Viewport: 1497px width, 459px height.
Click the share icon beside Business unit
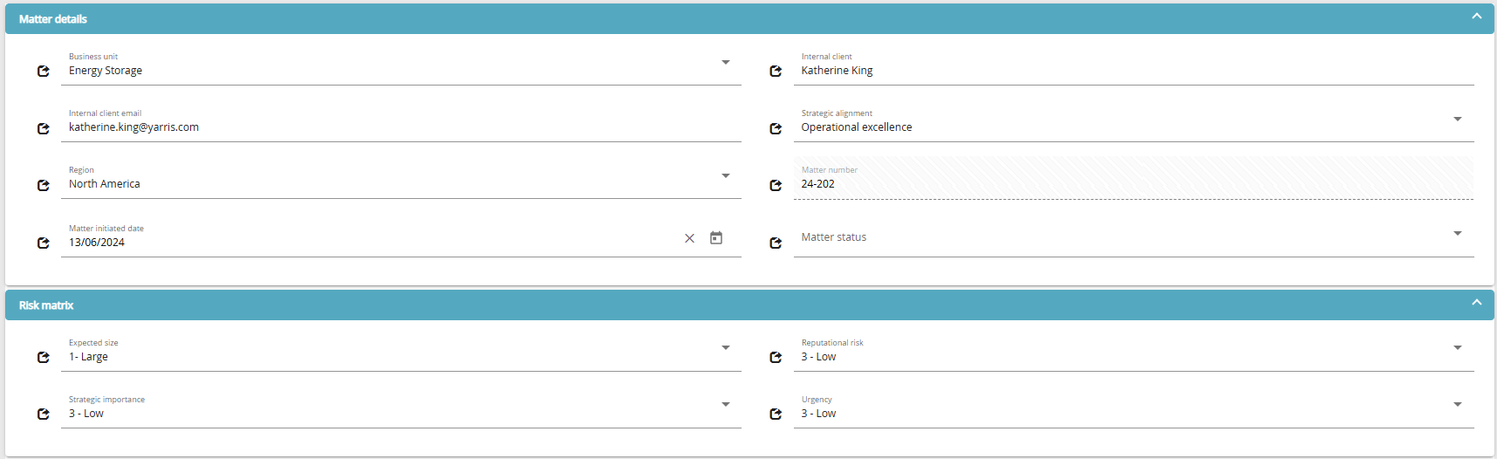[x=44, y=72]
